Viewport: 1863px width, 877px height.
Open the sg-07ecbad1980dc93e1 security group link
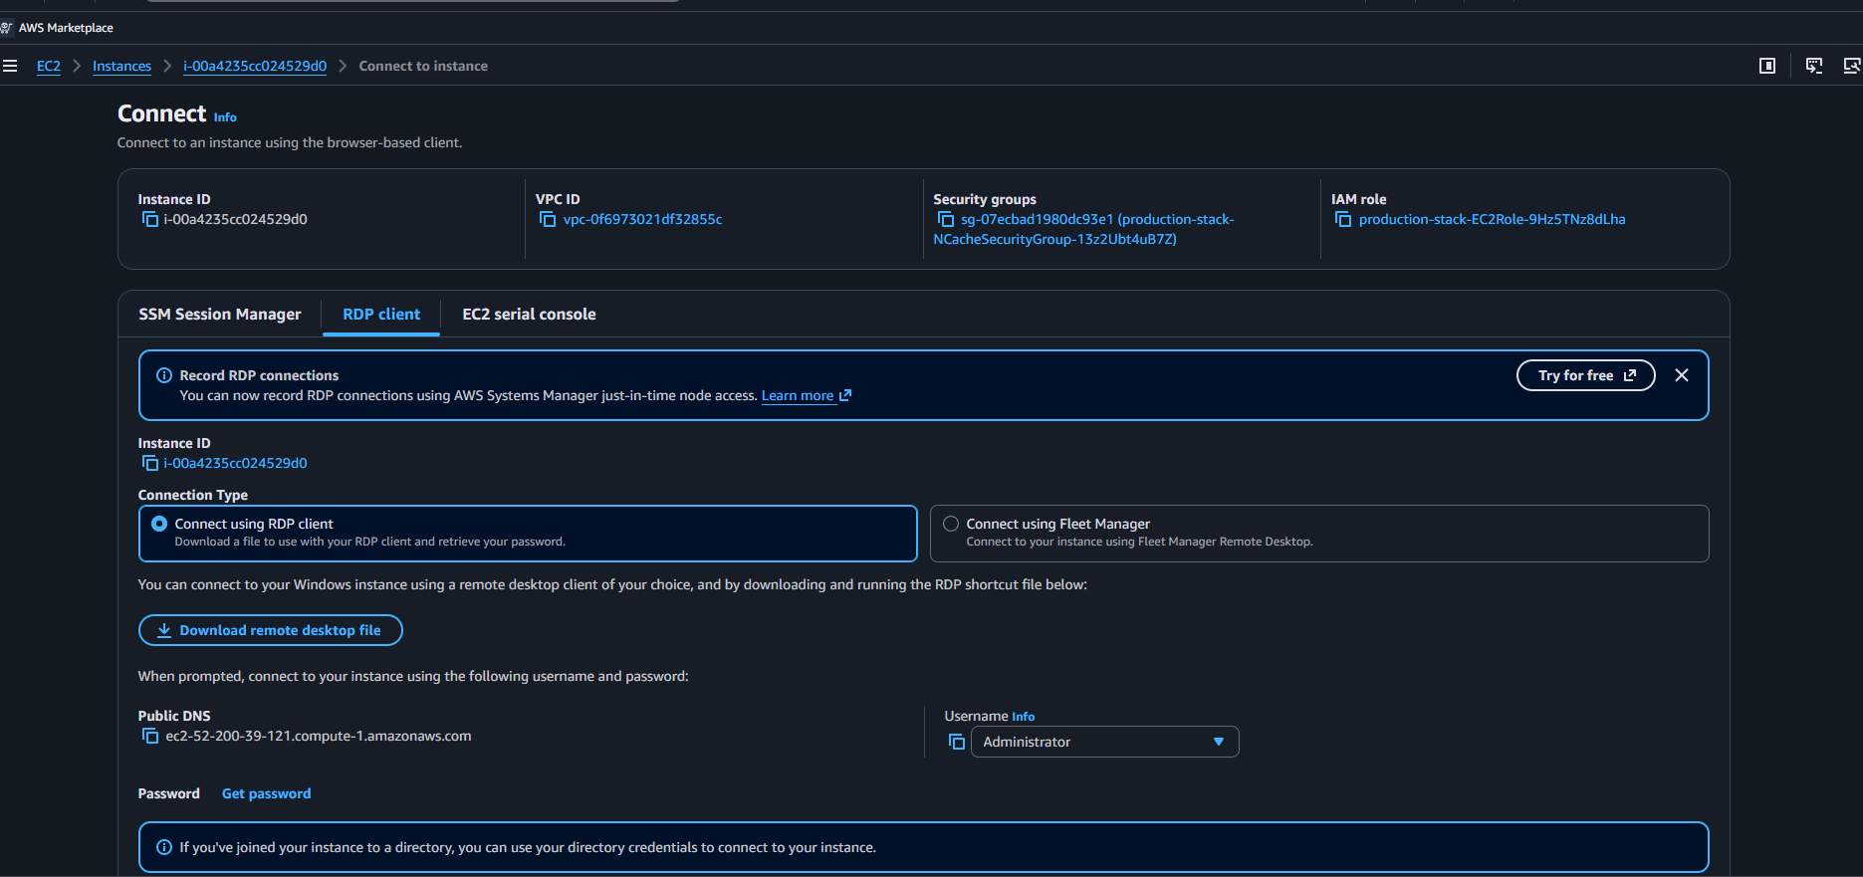click(x=1083, y=229)
